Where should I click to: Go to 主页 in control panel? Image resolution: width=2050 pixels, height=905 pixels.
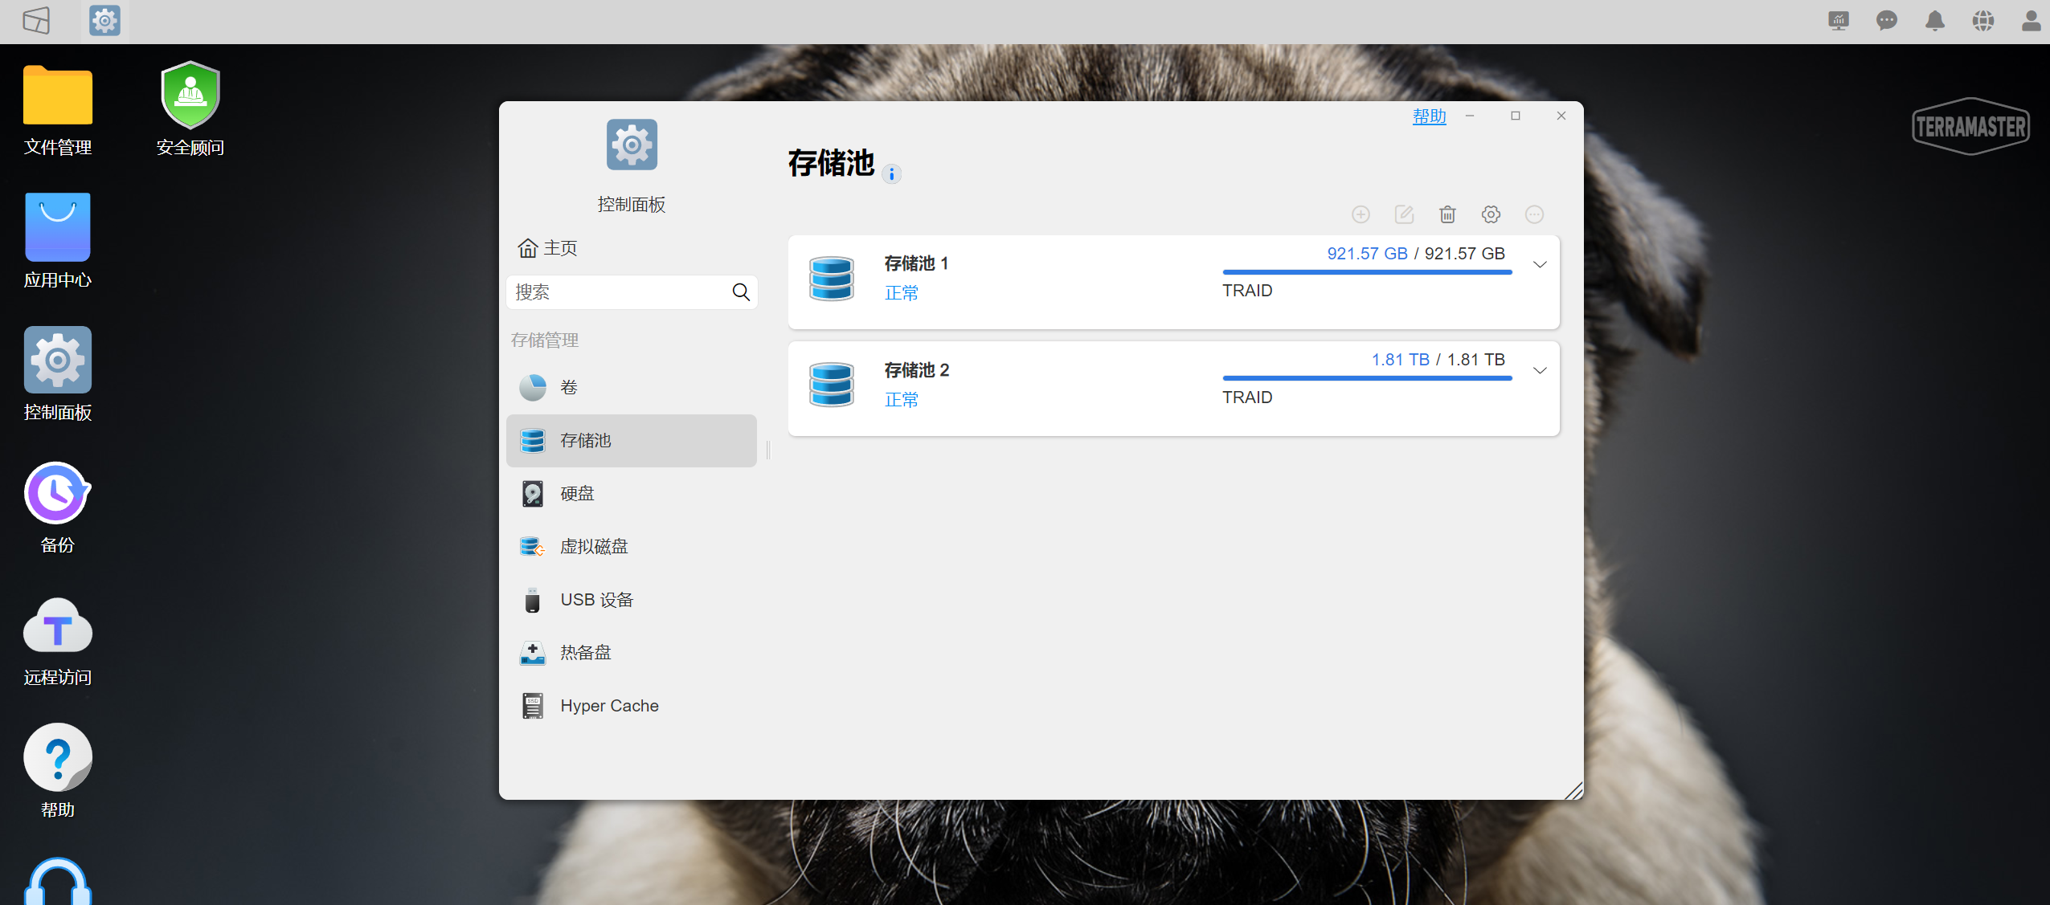[548, 248]
